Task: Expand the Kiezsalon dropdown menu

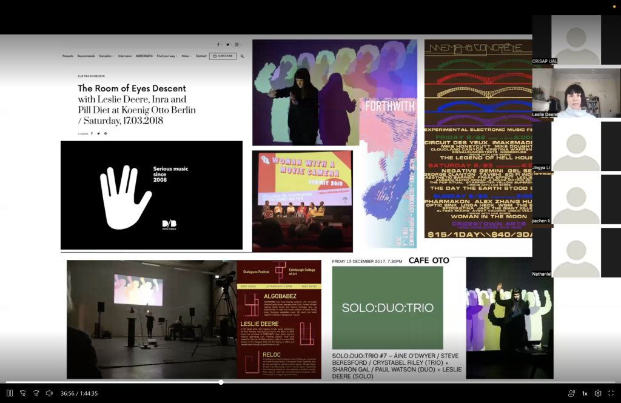Action: 106,56
